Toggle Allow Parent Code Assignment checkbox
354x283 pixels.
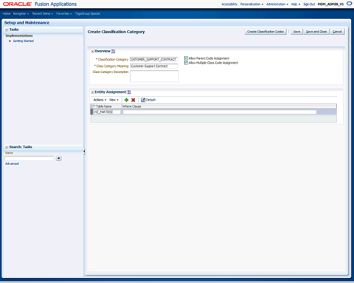coord(186,58)
